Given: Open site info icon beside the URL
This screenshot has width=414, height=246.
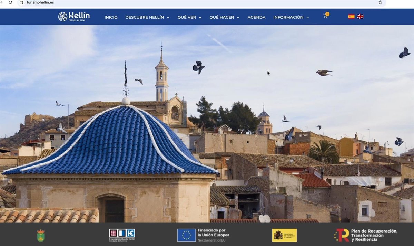Looking at the screenshot, I should coord(21,2).
